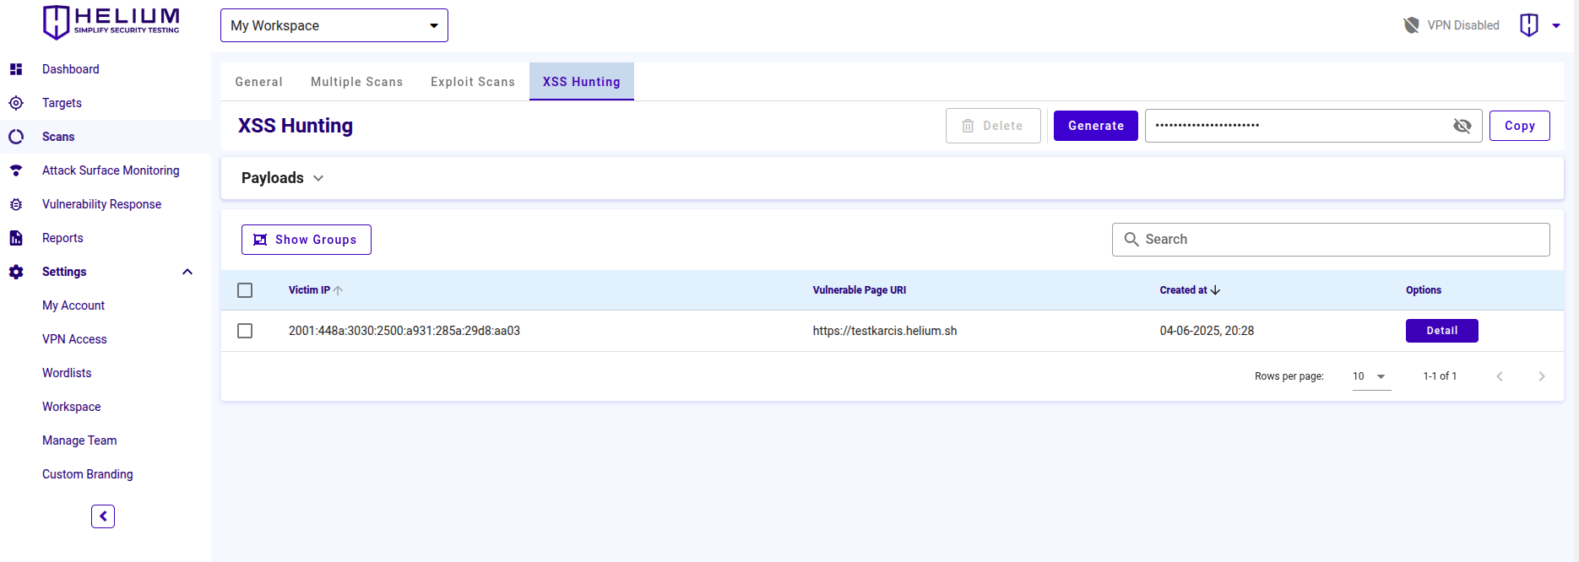
Task: Collapse the Settings menu chevron
Action: coord(187,272)
